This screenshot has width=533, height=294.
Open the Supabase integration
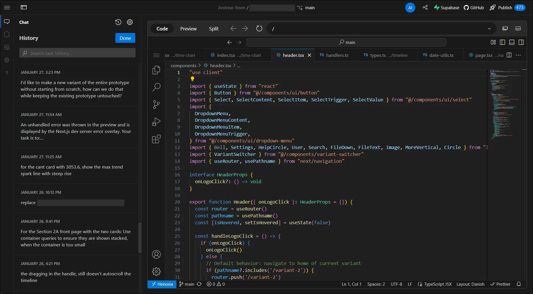(446, 8)
